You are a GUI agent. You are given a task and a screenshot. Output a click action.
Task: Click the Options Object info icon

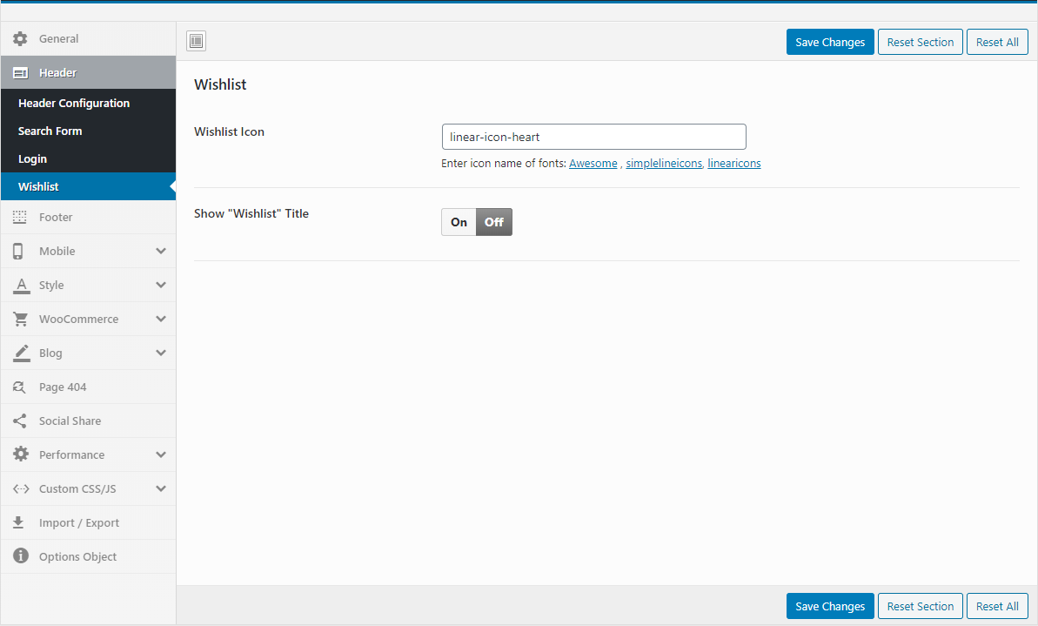21,555
